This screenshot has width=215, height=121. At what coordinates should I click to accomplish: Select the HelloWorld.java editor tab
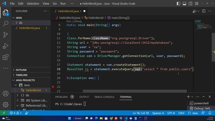[70, 11]
